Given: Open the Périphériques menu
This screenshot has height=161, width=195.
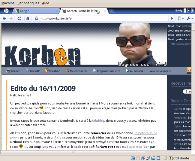Looking at the screenshot, I should click(x=28, y=3).
